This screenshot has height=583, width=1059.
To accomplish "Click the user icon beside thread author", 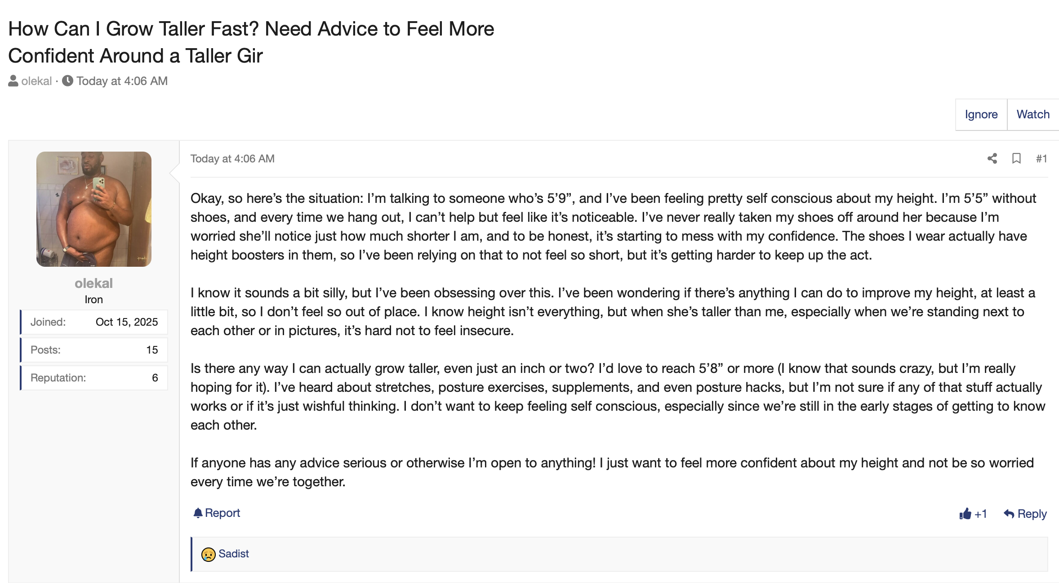I will [13, 81].
